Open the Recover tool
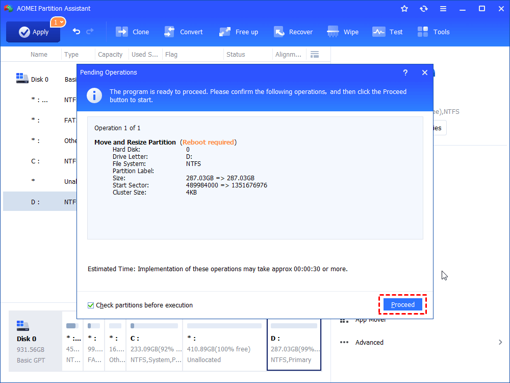This screenshot has height=383, width=510. [293, 32]
